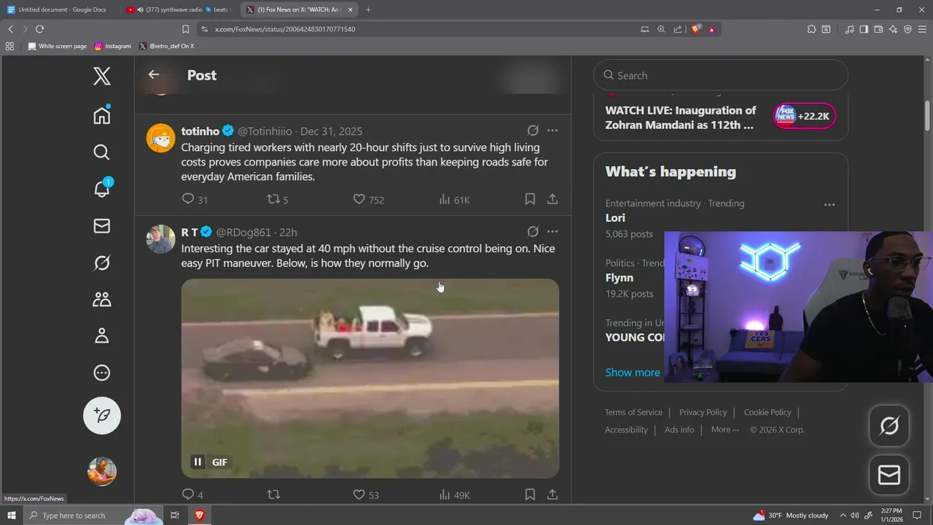The width and height of the screenshot is (933, 525).
Task: Open R T's profile avatar
Action: pyautogui.click(x=160, y=238)
